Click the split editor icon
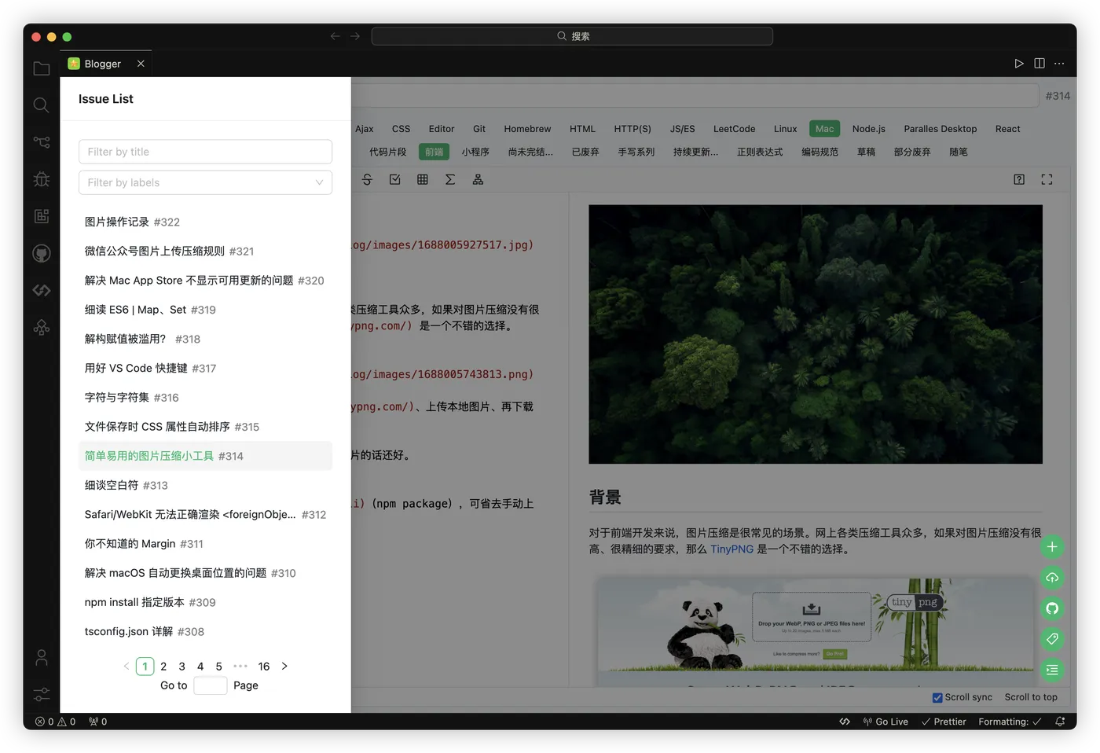The image size is (1100, 753). click(1039, 64)
